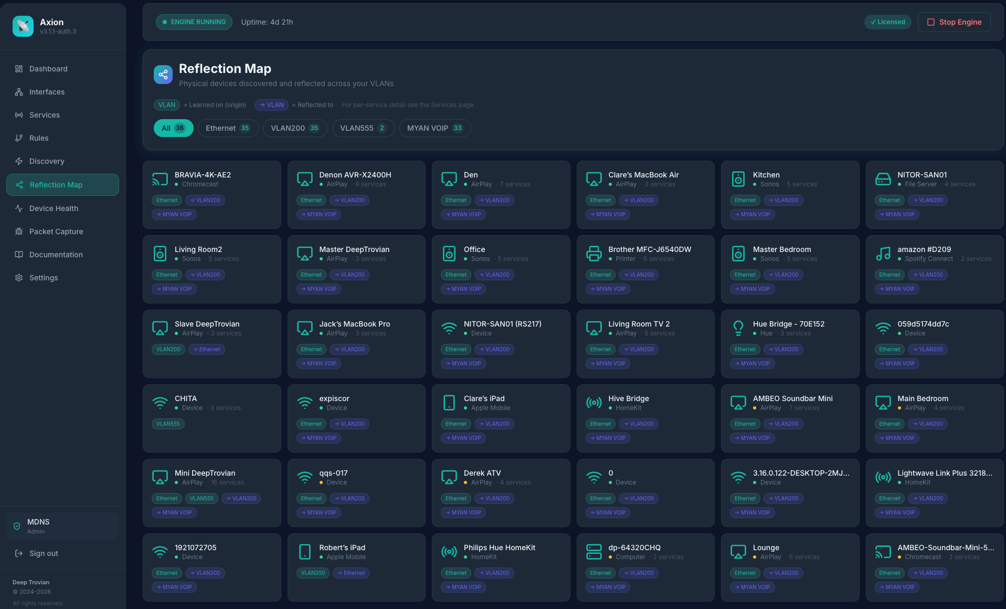
Task: Click the Axion app logo icon
Action: tap(23, 26)
